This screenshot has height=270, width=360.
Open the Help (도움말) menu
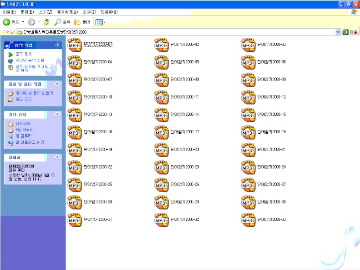(x=109, y=12)
